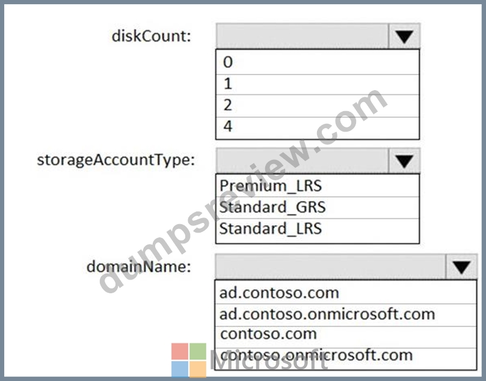The height and width of the screenshot is (381, 486).
Task: Choose Premium_LRS storage account type
Action: tap(318, 186)
